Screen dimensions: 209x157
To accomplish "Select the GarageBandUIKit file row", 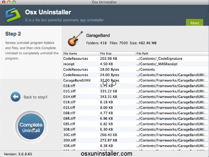I will 136,80.
